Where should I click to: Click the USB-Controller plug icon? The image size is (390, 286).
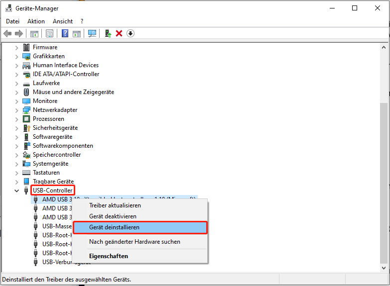(26, 191)
